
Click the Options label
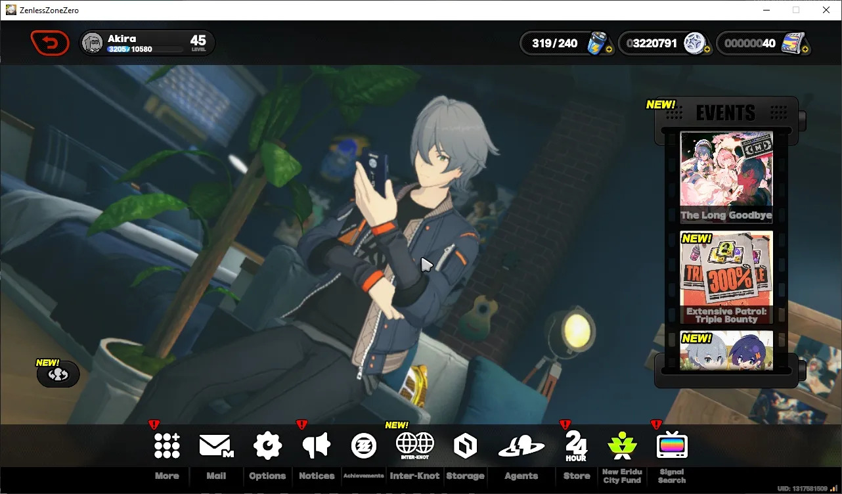click(x=267, y=476)
